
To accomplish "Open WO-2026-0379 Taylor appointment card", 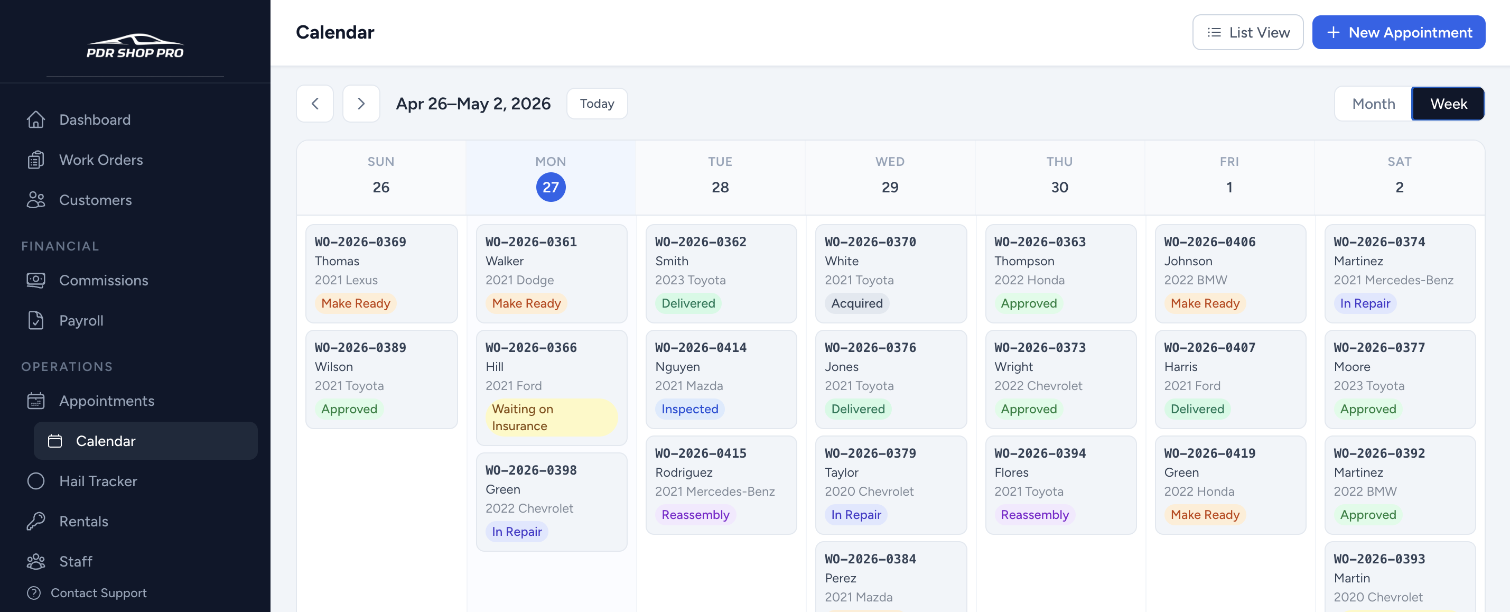I will coord(891,485).
